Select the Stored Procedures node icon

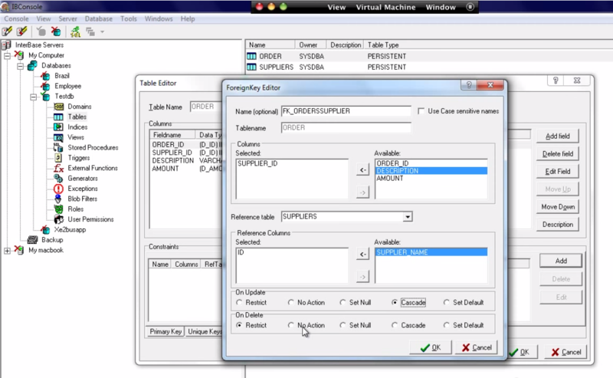(x=58, y=147)
